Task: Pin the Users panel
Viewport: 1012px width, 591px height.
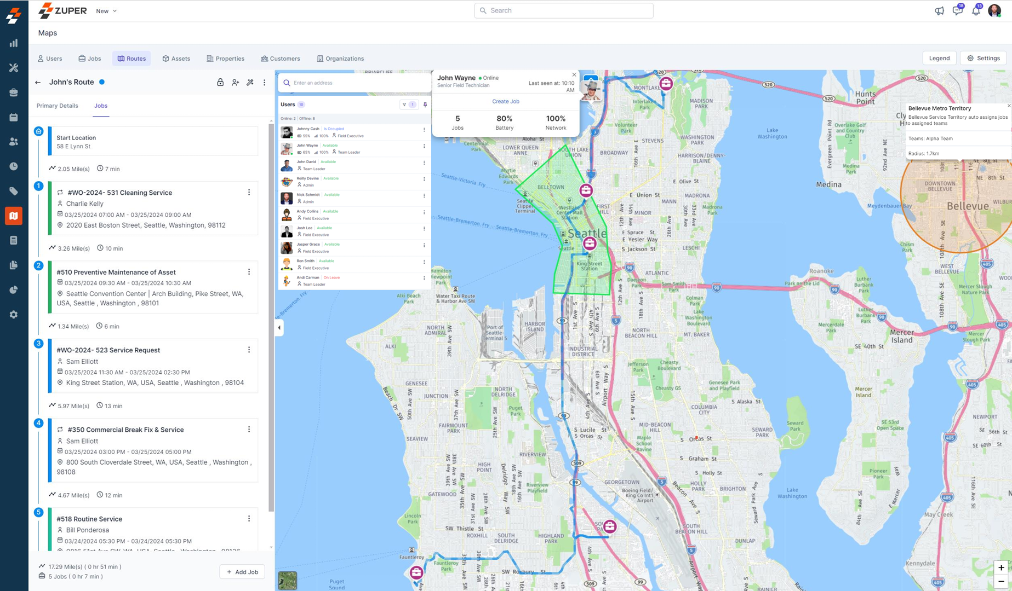Action: click(426, 105)
